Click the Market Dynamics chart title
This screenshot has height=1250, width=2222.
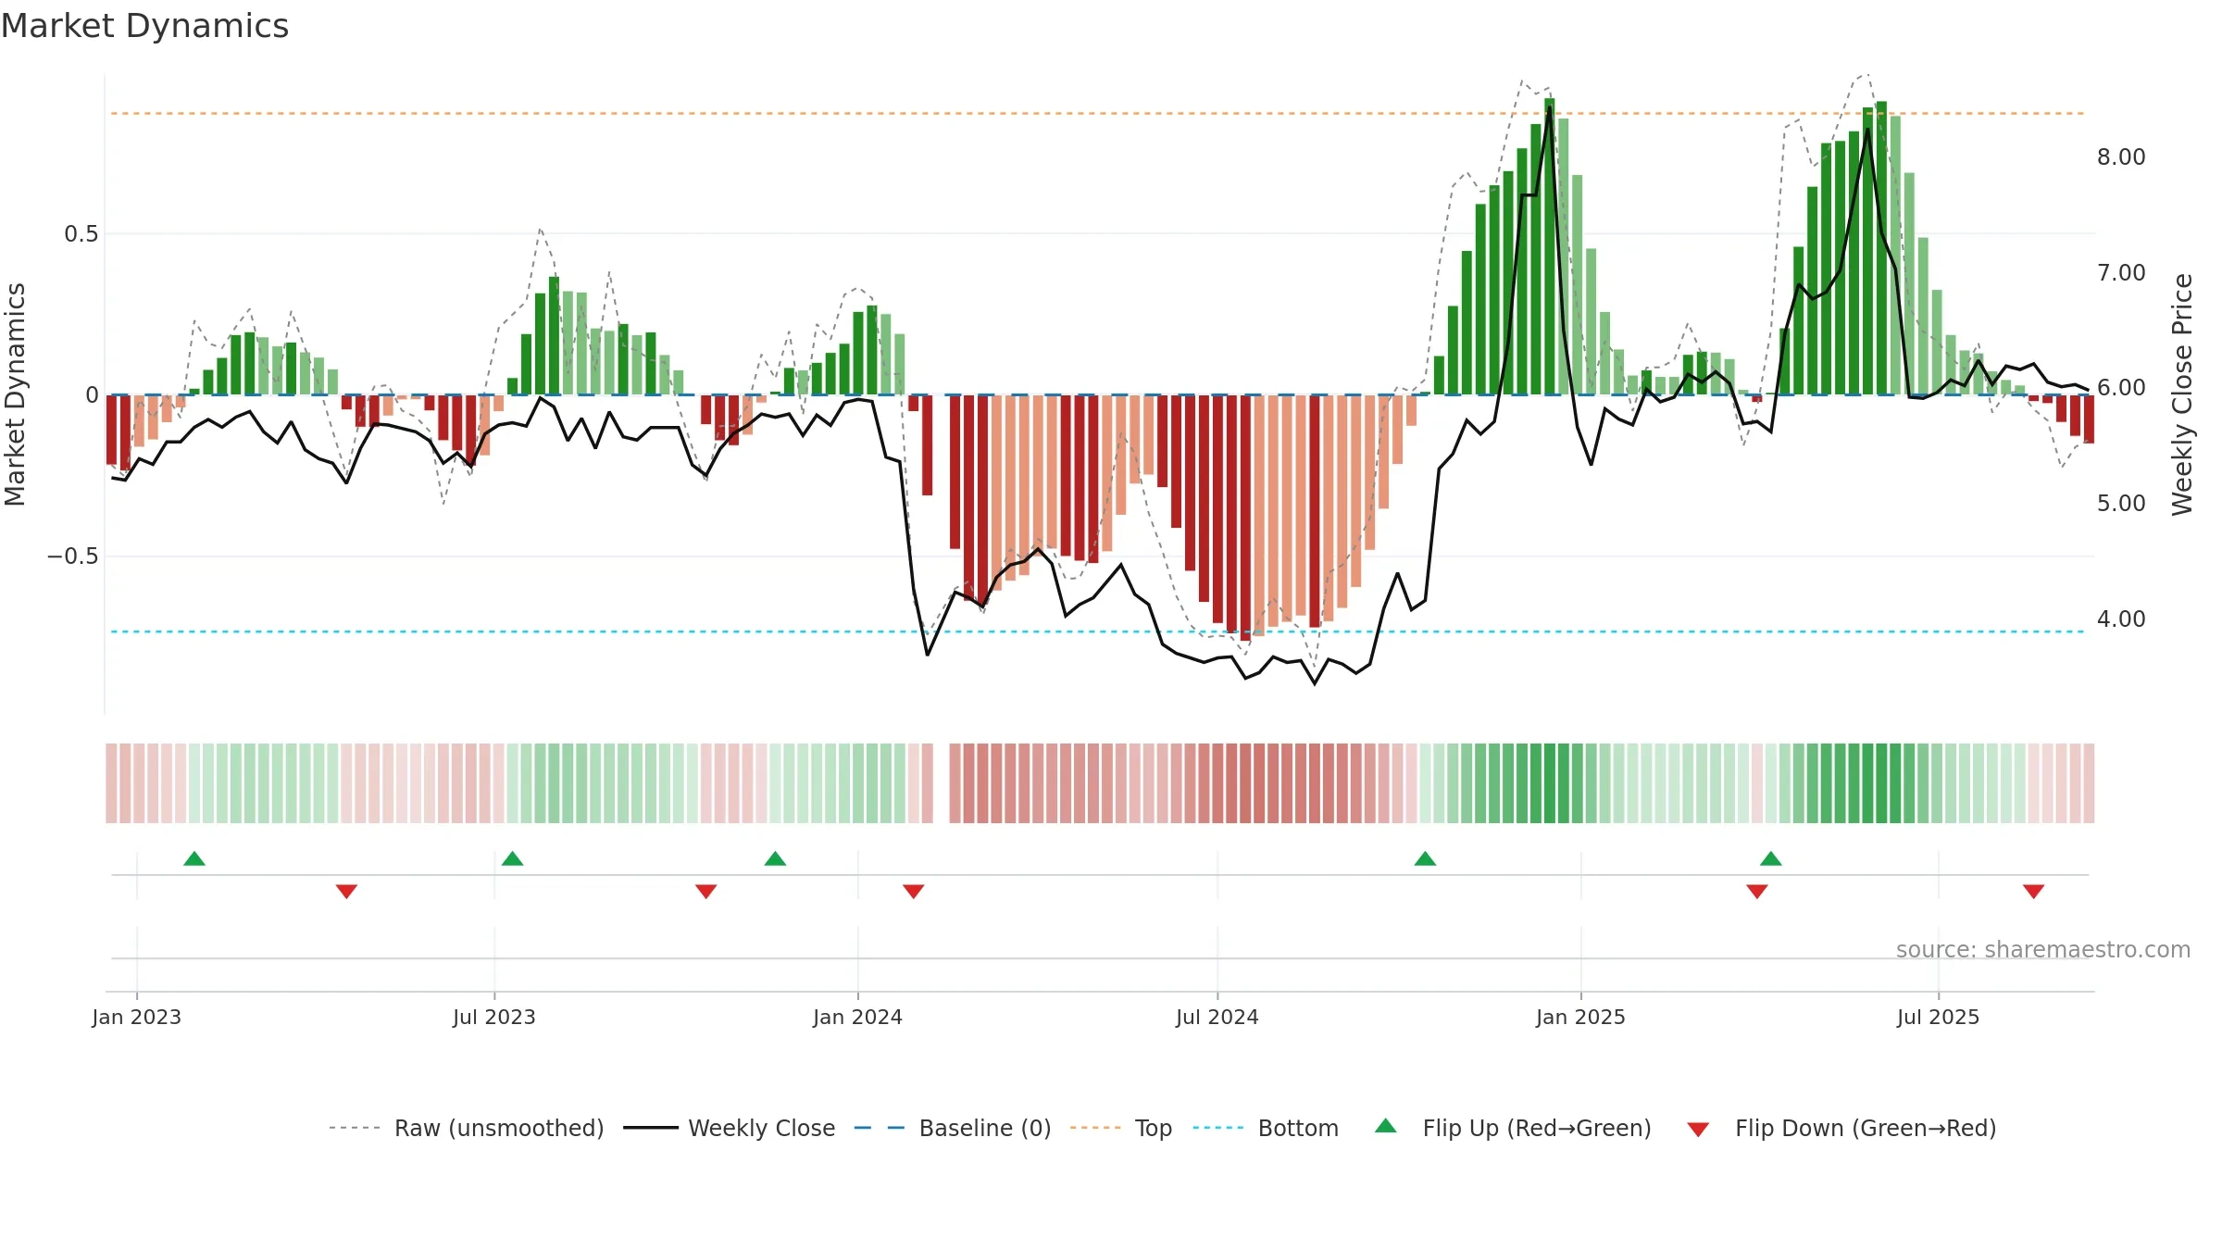coord(144,26)
